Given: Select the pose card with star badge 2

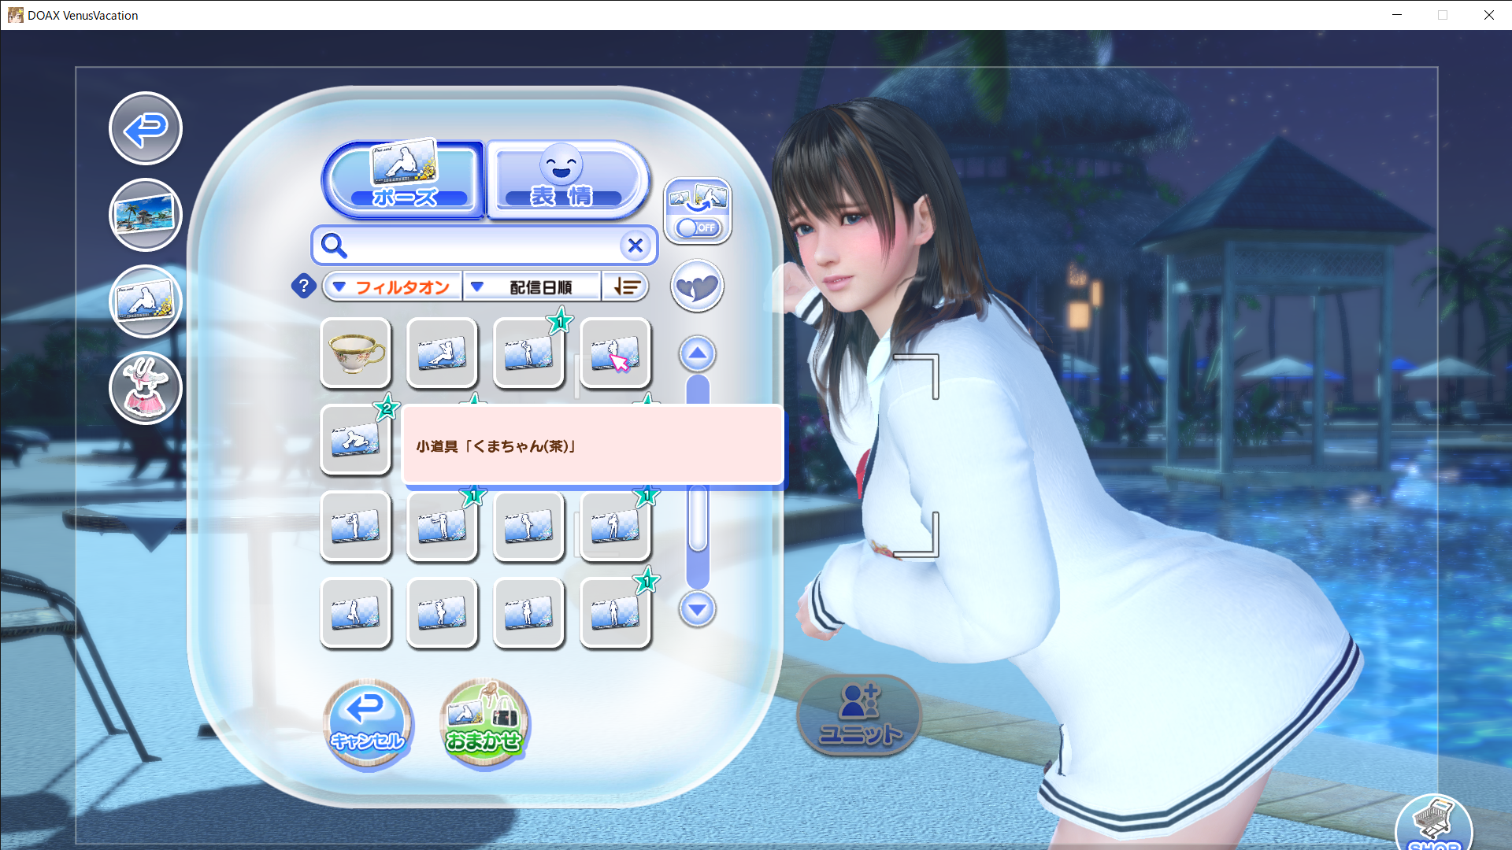Looking at the screenshot, I should click(356, 440).
